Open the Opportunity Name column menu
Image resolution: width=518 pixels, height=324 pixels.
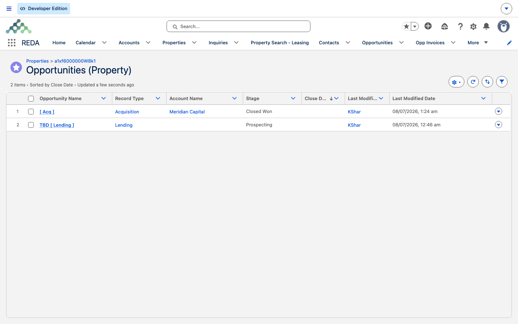[104, 98]
